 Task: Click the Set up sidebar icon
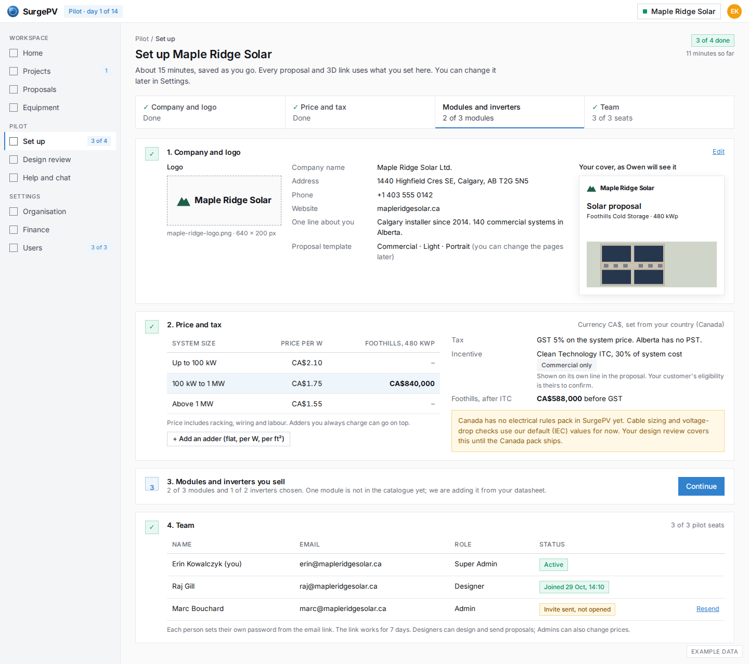click(14, 141)
